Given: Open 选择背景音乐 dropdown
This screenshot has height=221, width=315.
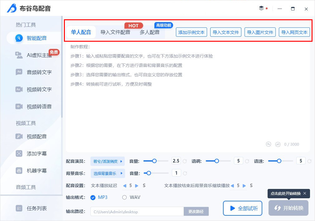Looking at the screenshot, I should [x=108, y=173].
